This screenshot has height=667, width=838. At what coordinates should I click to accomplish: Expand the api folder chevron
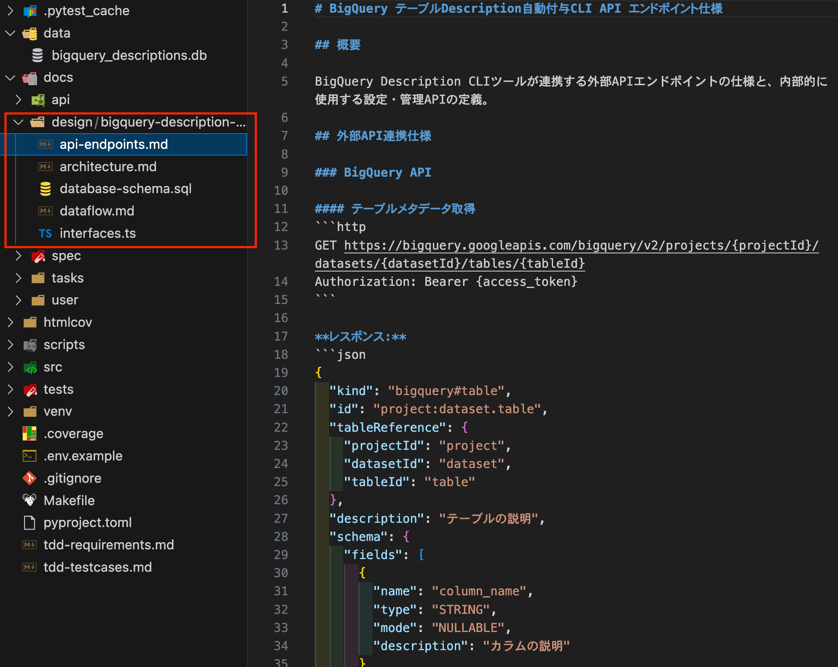click(18, 100)
